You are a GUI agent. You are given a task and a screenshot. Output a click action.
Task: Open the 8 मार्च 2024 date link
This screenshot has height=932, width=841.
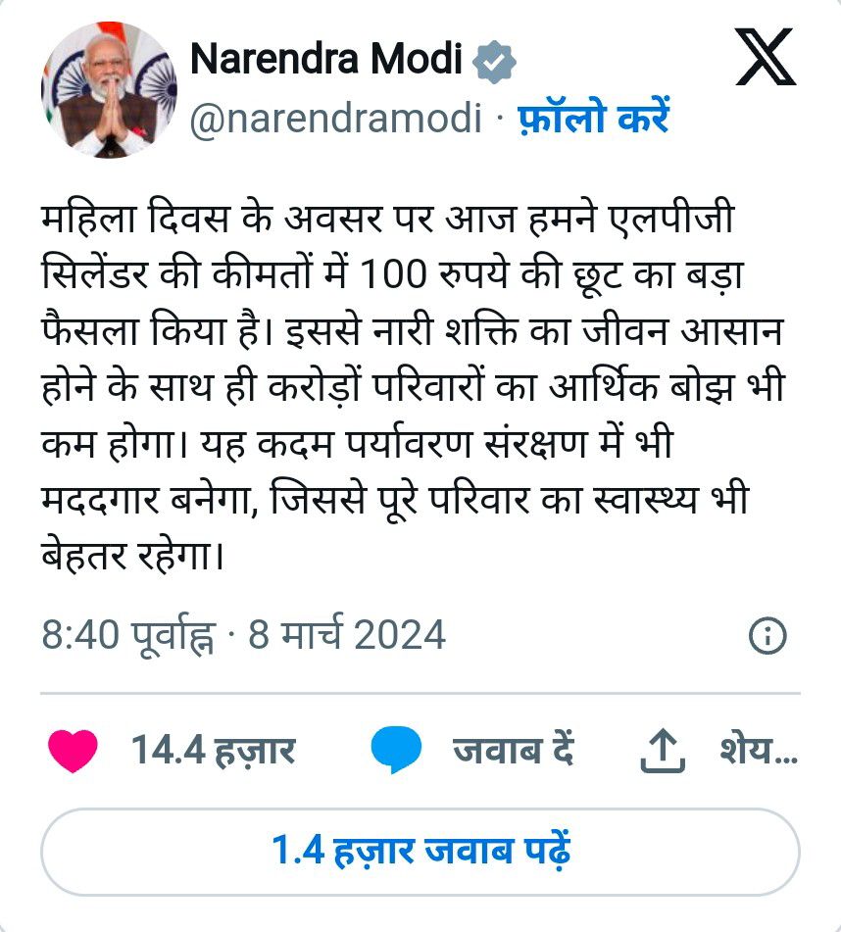pos(347,634)
